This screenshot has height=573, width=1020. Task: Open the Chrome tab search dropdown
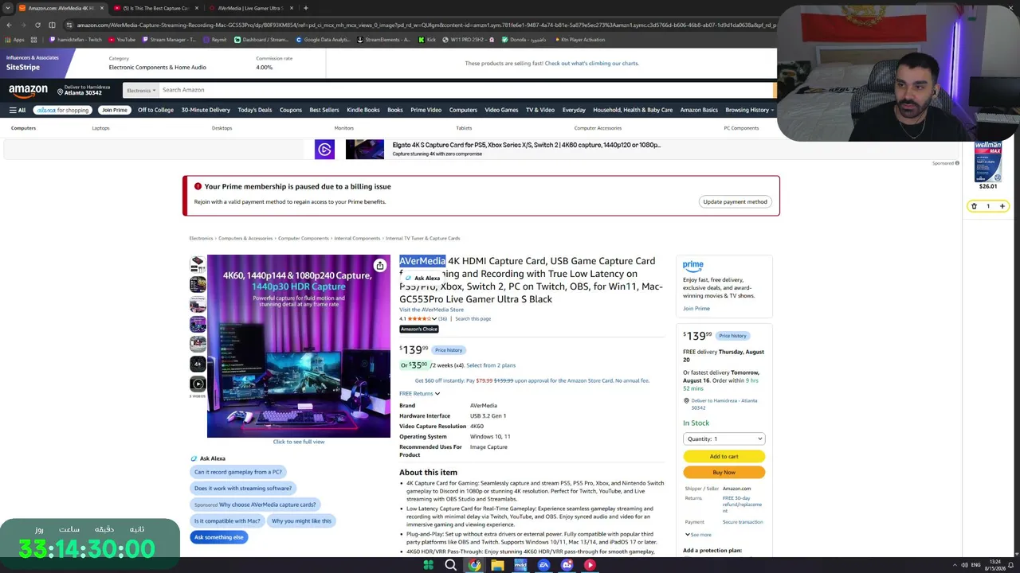click(x=8, y=8)
